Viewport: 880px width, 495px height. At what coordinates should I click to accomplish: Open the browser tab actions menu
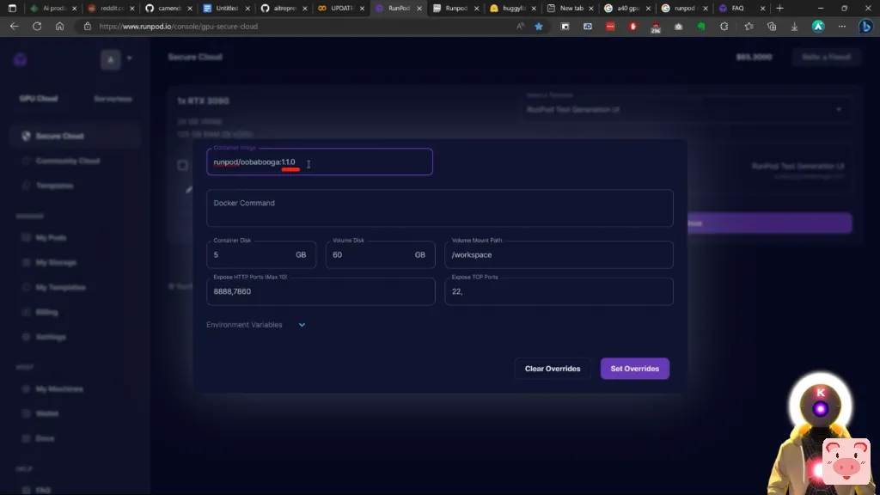point(12,9)
